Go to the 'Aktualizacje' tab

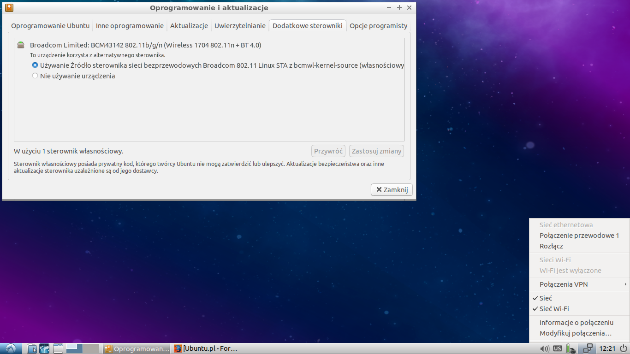(189, 26)
